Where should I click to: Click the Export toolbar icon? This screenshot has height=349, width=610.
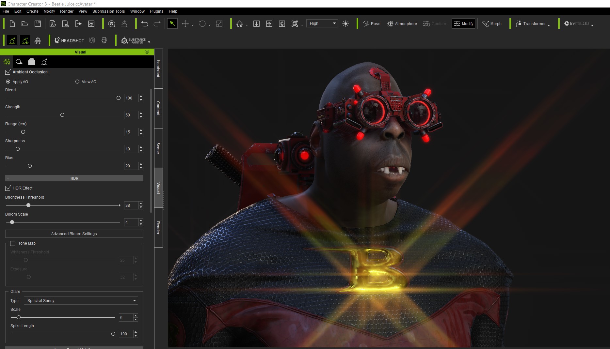pyautogui.click(x=78, y=23)
